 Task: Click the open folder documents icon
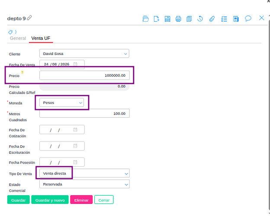[146, 19]
